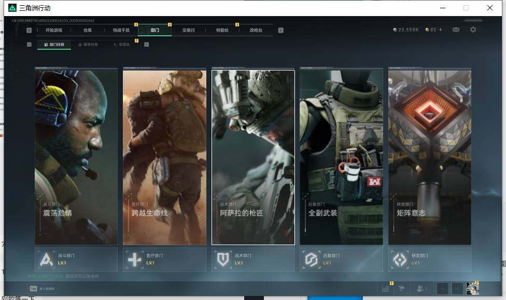The width and height of the screenshot is (506, 300).
Task: Click the 医疗部门 cross emblem icon
Action: (x=134, y=260)
